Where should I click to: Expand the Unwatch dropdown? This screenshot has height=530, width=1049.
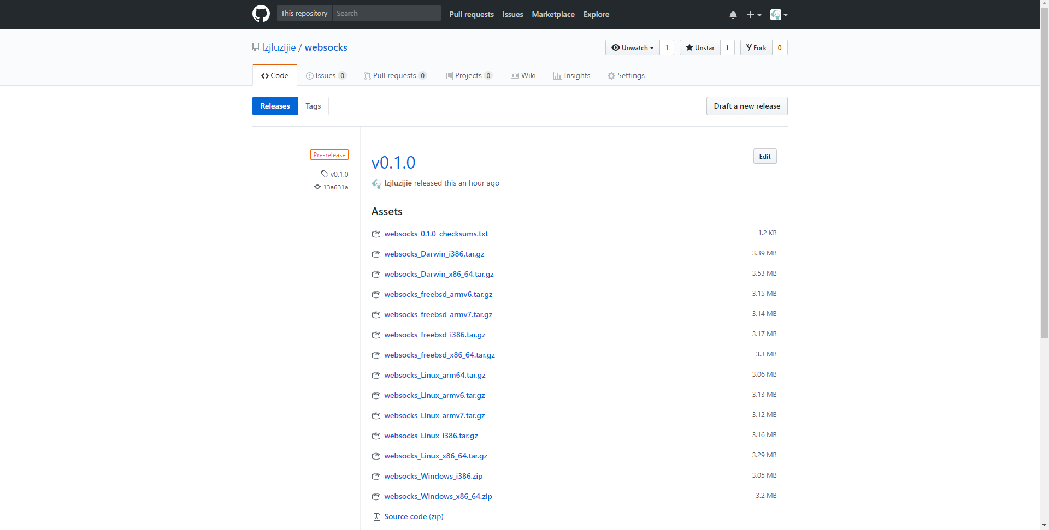[633, 47]
